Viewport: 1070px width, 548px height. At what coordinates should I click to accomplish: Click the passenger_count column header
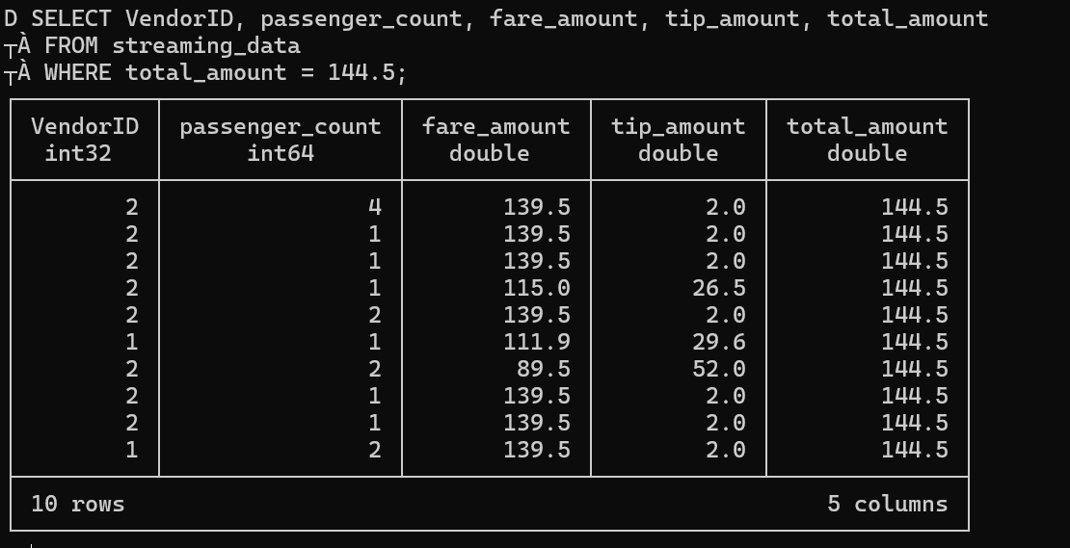[281, 126]
